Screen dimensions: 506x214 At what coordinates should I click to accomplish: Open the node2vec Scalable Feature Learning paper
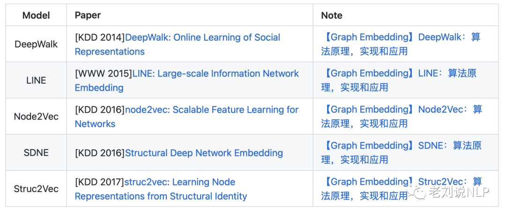coord(211,110)
